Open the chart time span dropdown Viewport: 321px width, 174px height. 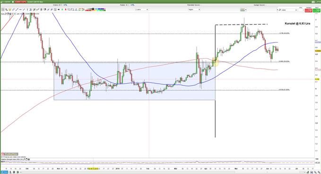pyautogui.click(x=141, y=9)
